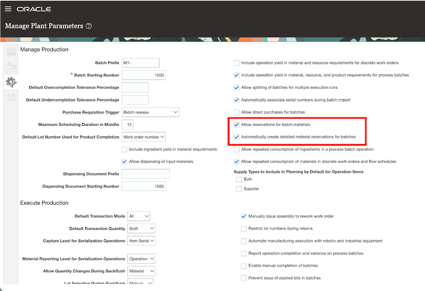Viewport: 425px width, 291px height.
Task: Check Restrict lot numbers during returns
Action: 244,229
